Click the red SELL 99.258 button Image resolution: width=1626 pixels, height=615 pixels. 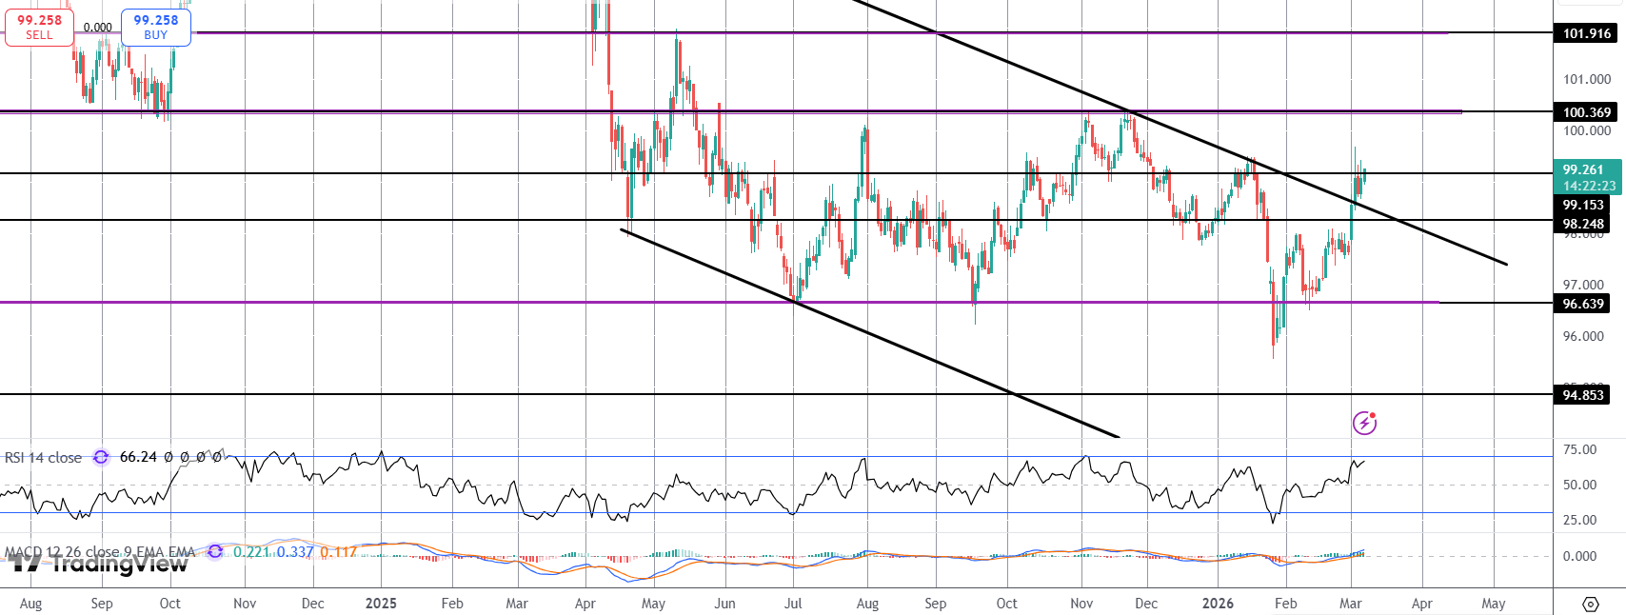point(39,27)
